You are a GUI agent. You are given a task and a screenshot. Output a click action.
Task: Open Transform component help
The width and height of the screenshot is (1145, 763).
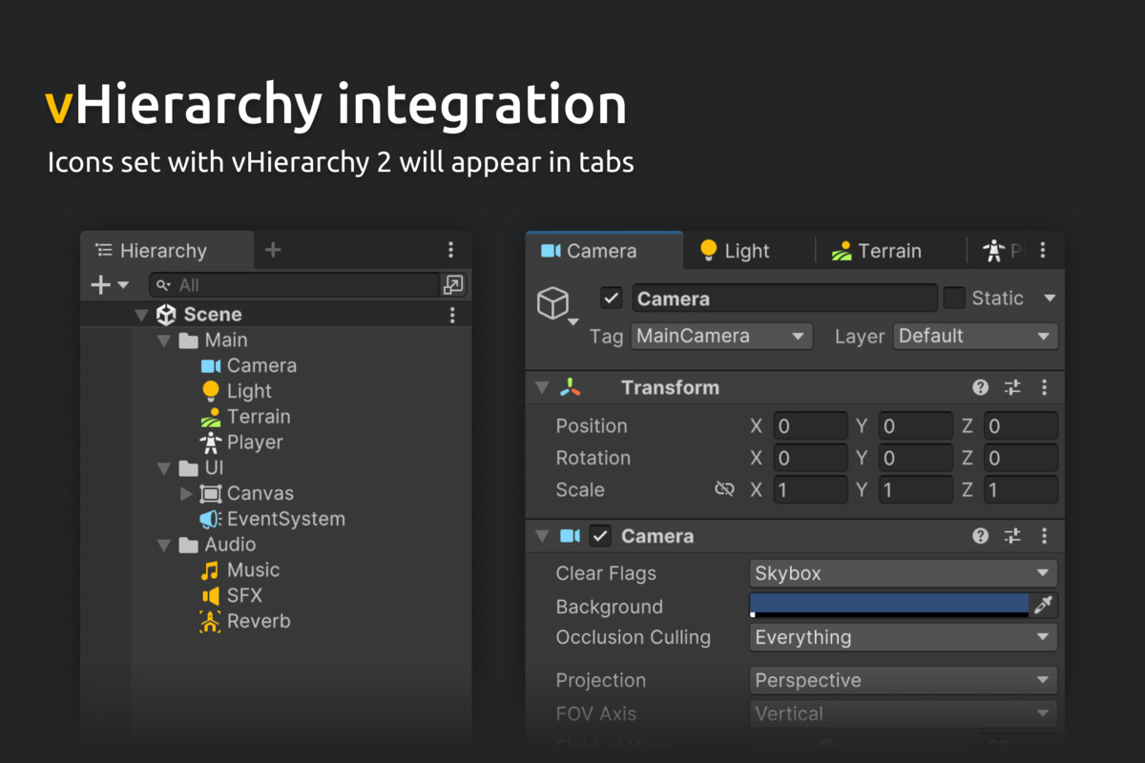[x=980, y=387]
